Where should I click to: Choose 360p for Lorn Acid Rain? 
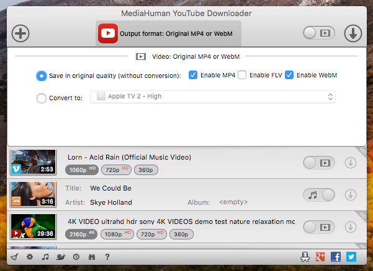click(x=146, y=170)
